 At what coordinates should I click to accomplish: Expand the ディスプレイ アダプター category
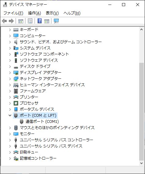click(10, 73)
